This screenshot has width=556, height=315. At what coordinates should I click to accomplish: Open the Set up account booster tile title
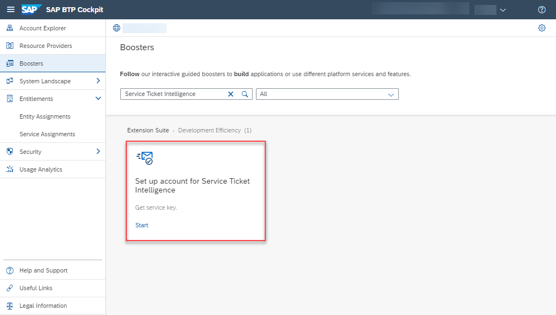click(x=192, y=185)
